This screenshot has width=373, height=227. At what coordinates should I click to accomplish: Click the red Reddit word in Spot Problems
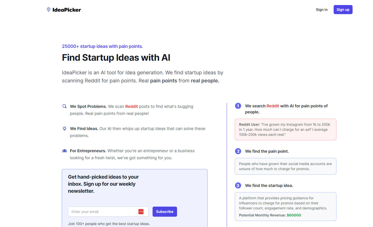pyautogui.click(x=131, y=106)
